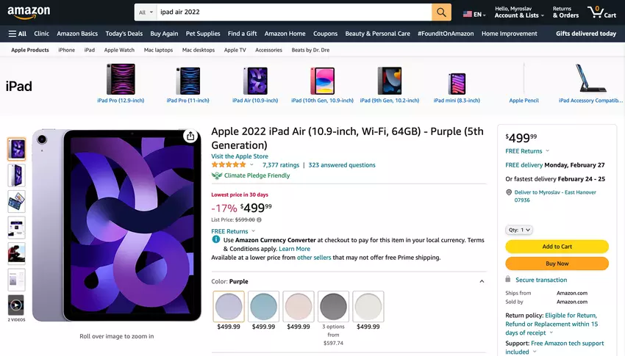This screenshot has height=356, width=625.
Task: Open the 323 answered questions link
Action: tap(342, 165)
